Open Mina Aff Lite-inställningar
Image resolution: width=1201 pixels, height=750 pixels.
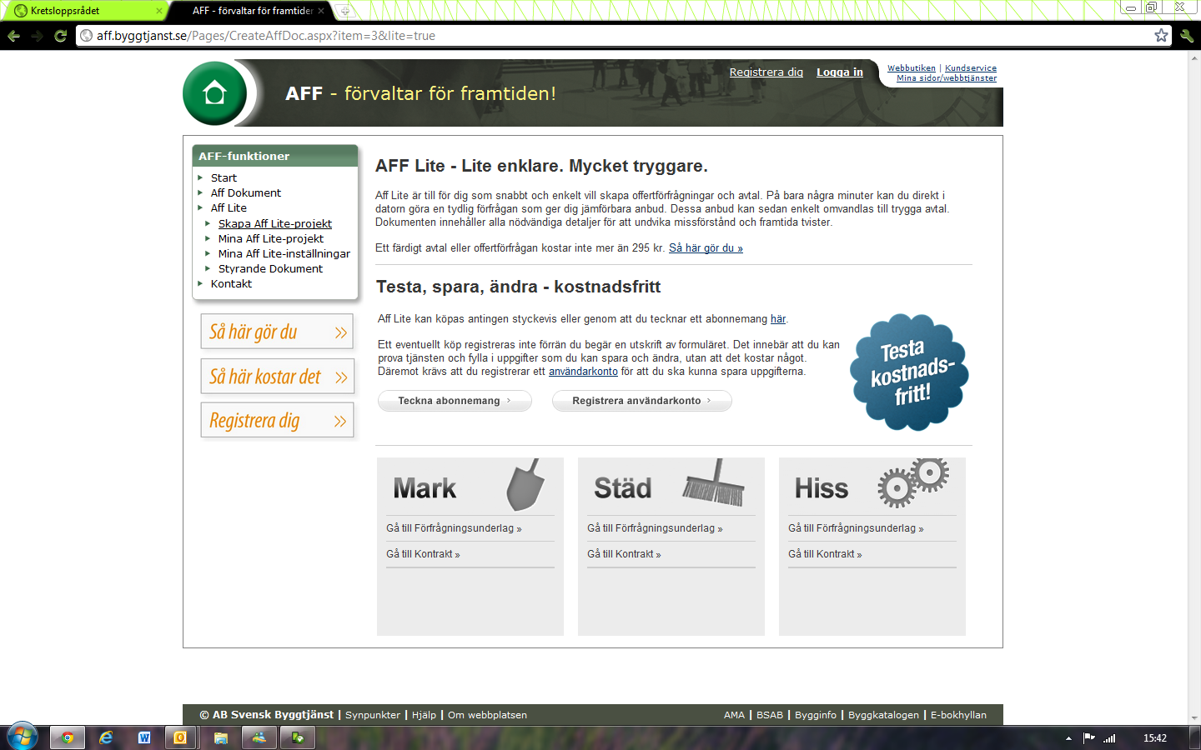click(284, 254)
